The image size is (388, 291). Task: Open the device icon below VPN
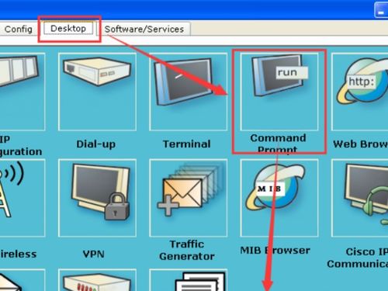pos(97,280)
